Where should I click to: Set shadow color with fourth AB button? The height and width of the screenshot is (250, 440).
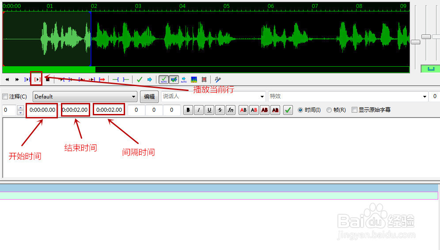275,110
